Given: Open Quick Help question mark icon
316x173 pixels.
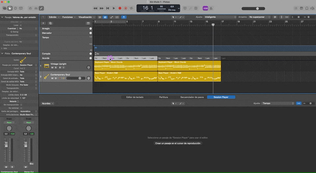Looking at the screenshot, I should 15,8.
